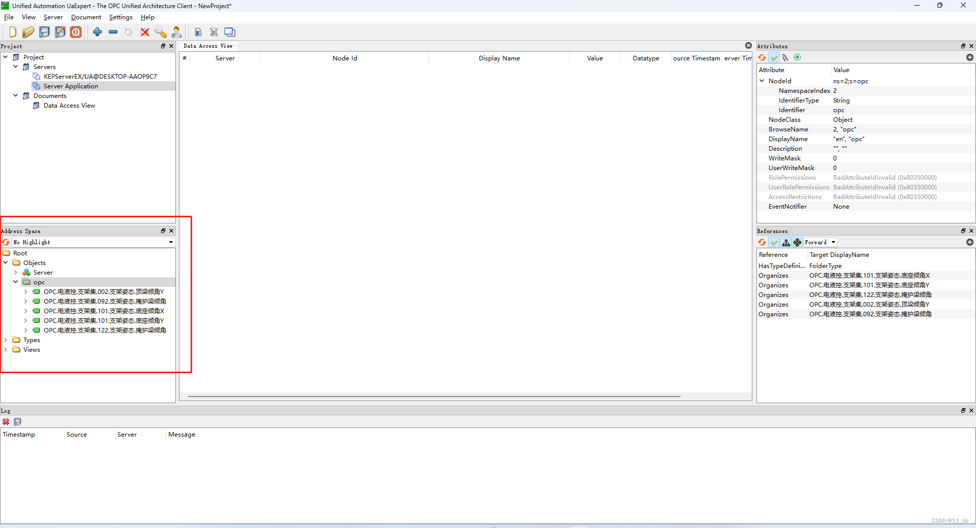The height and width of the screenshot is (528, 976).
Task: Refresh Attributes with orange arrows icon
Action: (762, 57)
